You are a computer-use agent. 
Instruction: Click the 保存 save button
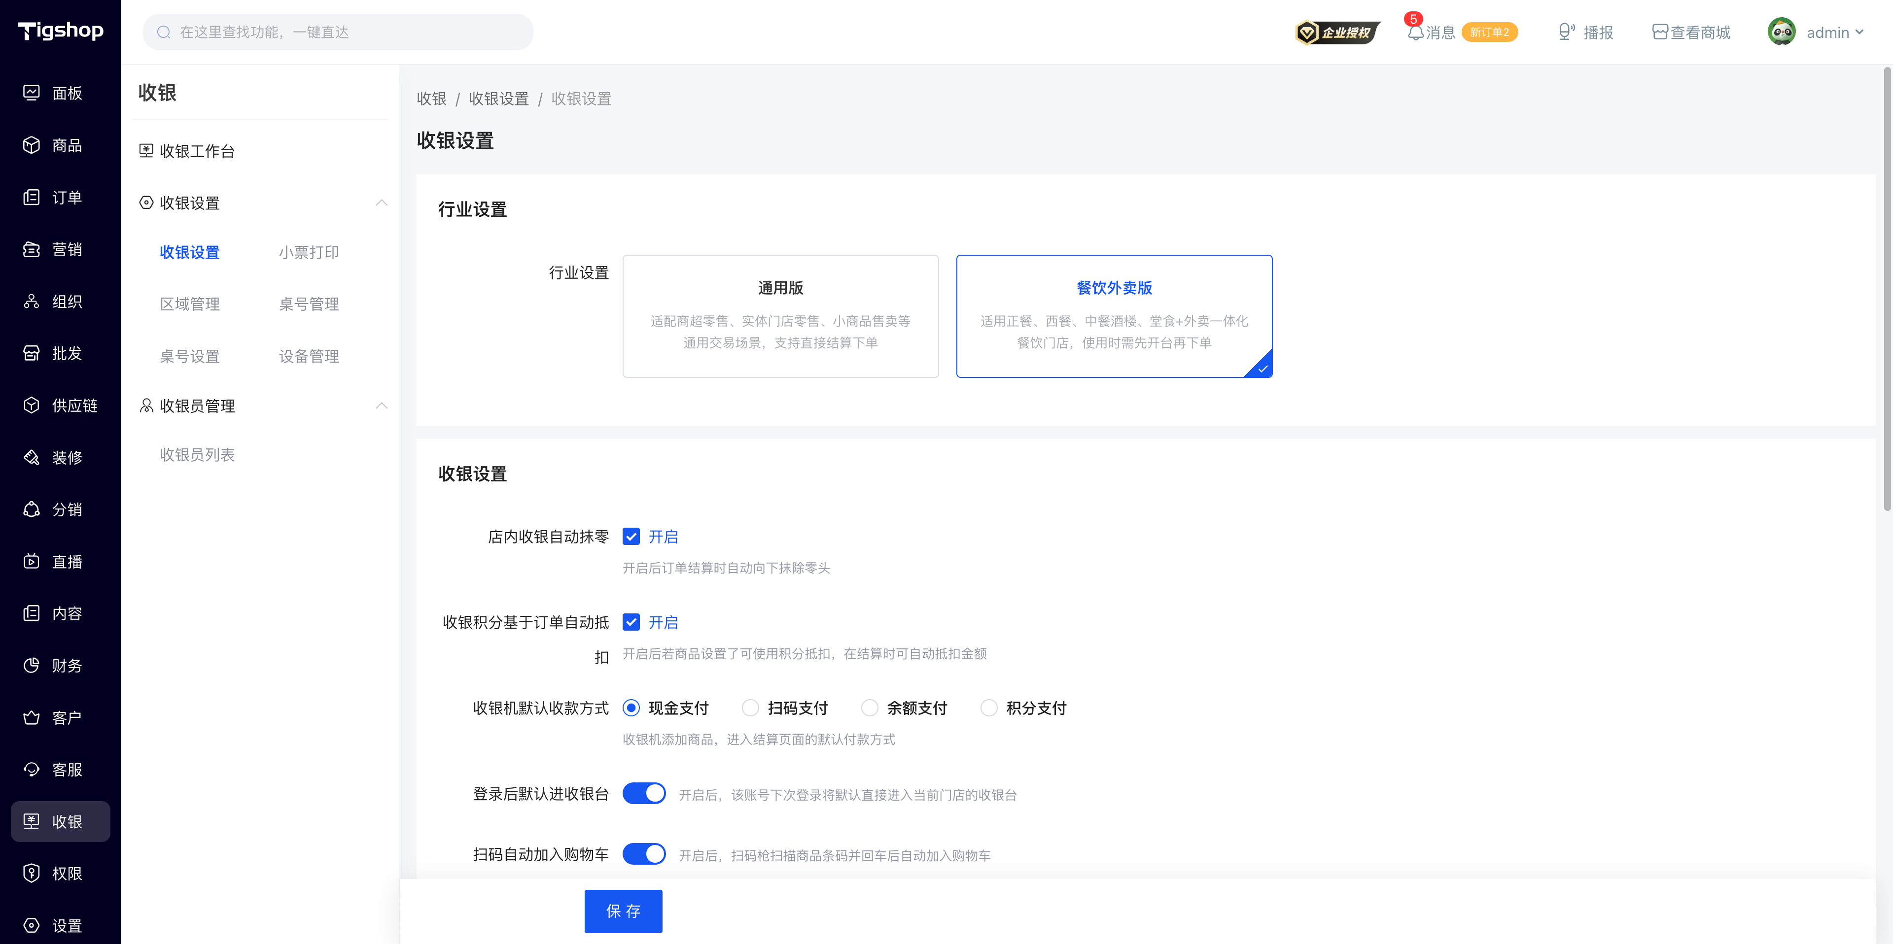(x=623, y=911)
